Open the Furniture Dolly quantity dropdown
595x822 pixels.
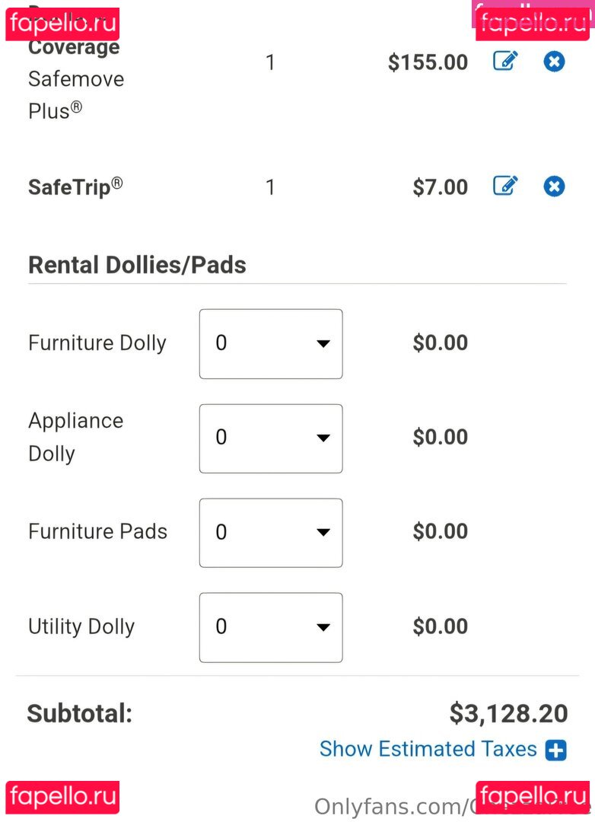[x=271, y=344]
